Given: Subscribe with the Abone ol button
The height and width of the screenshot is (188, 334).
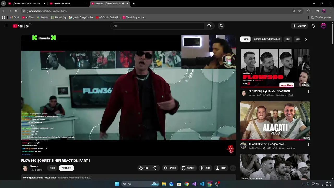Looking at the screenshot, I should (67, 168).
